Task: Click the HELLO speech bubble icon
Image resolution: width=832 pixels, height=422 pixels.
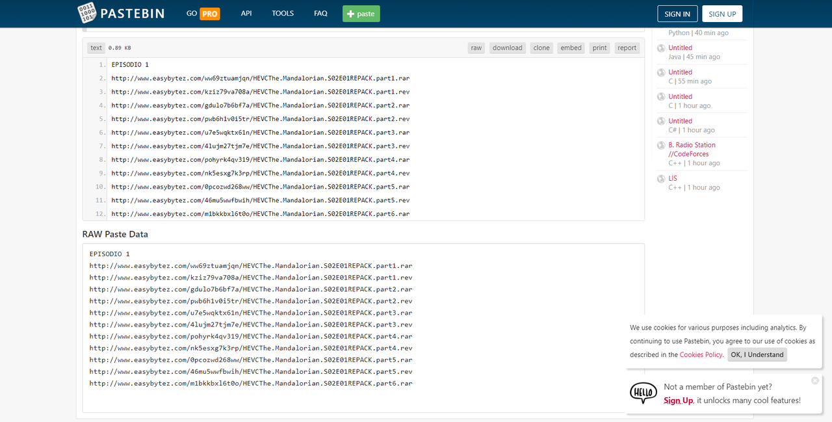Action: (643, 393)
